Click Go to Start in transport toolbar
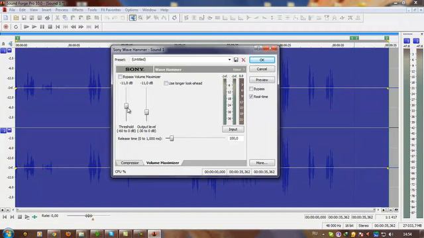The width and height of the screenshot is (424, 238). coord(58,26)
